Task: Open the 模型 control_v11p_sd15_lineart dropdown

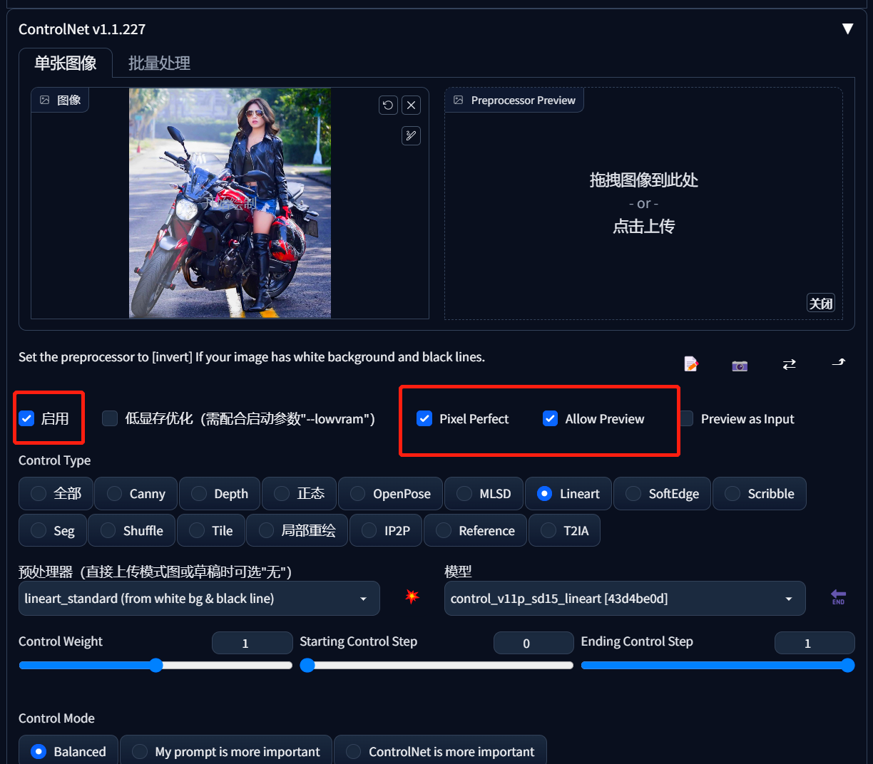Action: 625,599
